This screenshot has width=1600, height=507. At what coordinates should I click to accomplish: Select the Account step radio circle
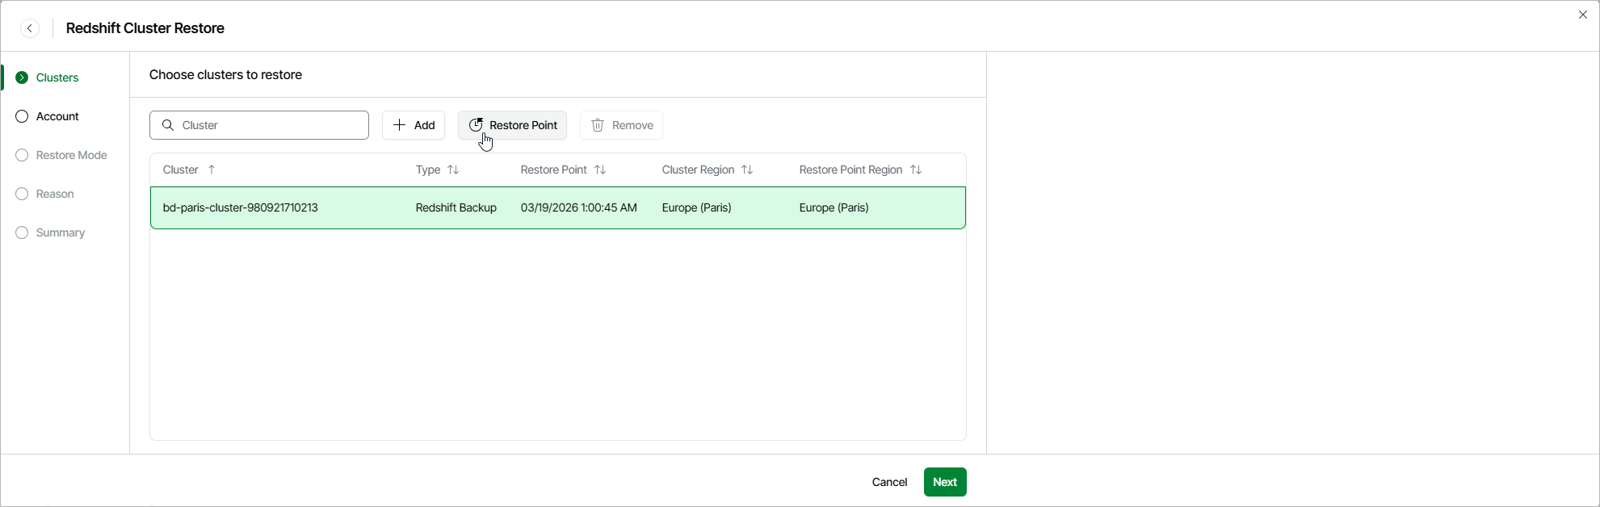tap(22, 116)
